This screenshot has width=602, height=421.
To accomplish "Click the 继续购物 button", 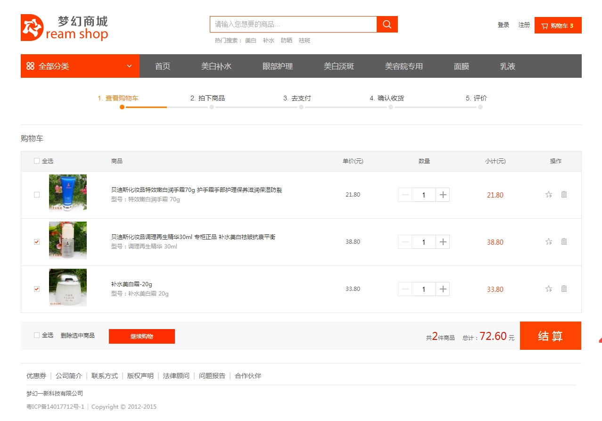I will (x=141, y=336).
